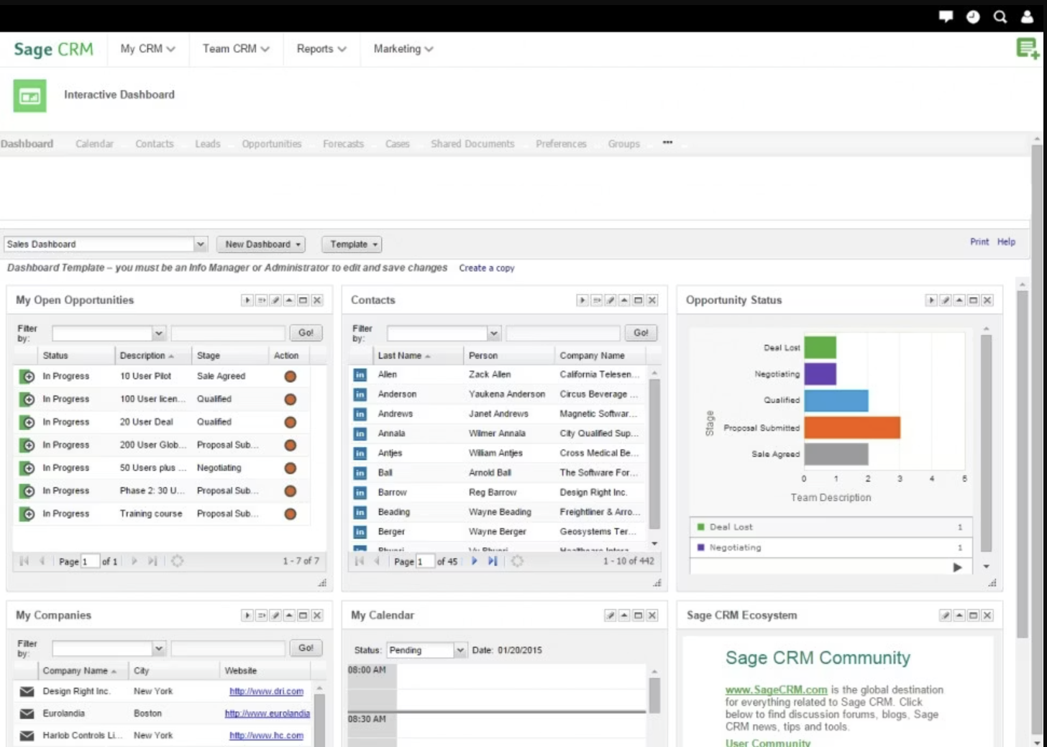Screen dimensions: 1047x747
Task: Click the green New record icon
Action: (1028, 49)
